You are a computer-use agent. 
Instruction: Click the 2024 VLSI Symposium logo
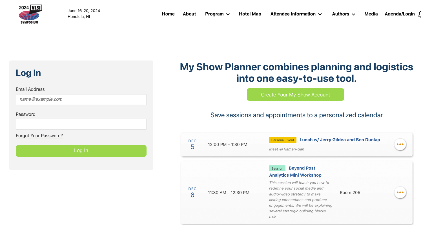30,14
